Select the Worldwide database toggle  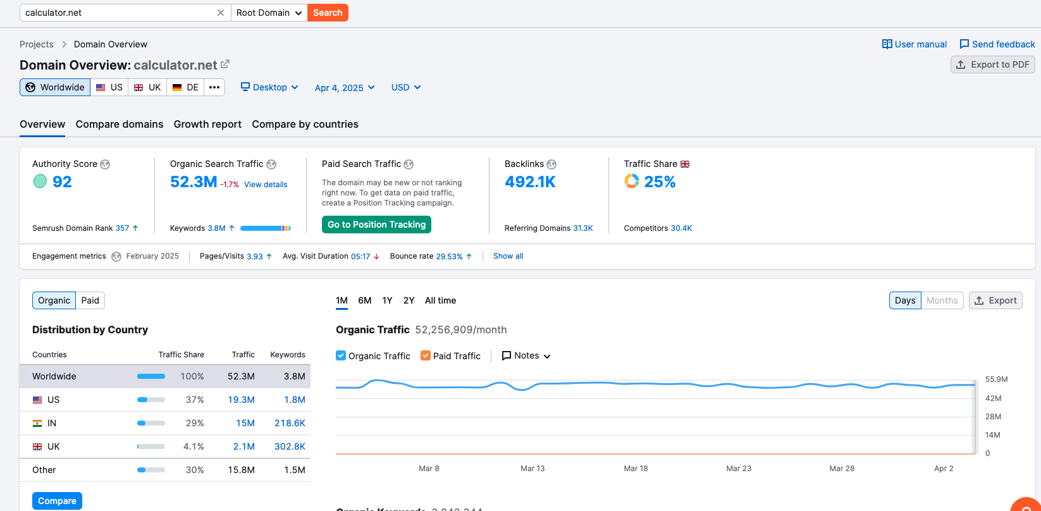55,87
